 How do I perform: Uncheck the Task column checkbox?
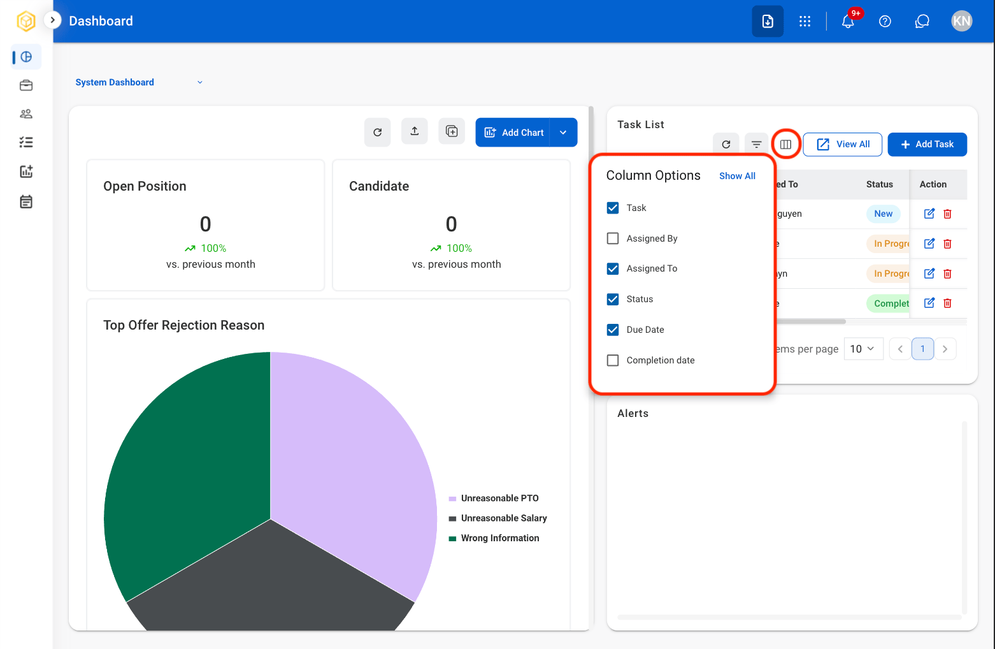[613, 208]
